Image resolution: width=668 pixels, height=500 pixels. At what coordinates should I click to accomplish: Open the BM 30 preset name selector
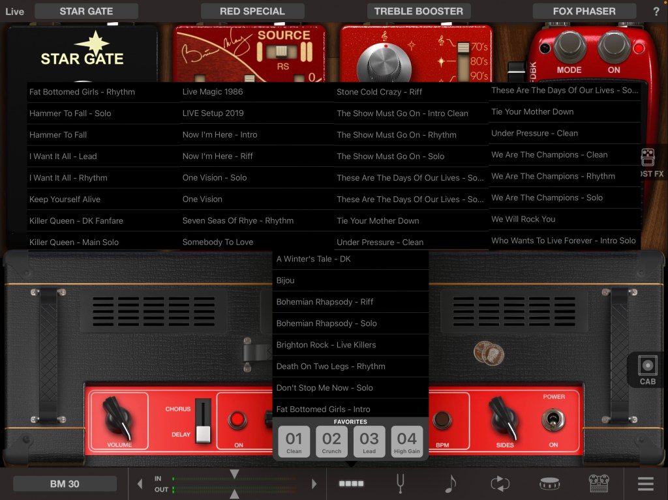(x=65, y=484)
